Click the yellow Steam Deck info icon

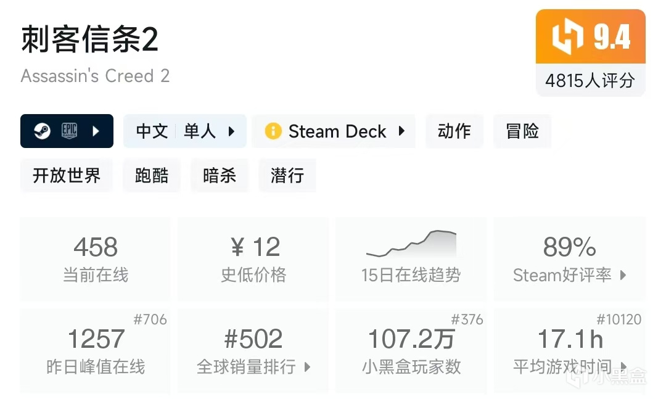(x=273, y=131)
